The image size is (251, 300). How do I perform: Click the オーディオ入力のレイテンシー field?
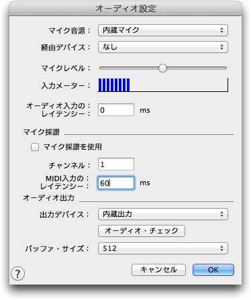tap(116, 110)
